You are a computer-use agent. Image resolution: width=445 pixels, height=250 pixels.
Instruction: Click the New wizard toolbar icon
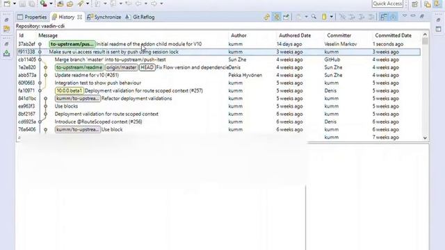pyautogui.click(x=6, y=3)
